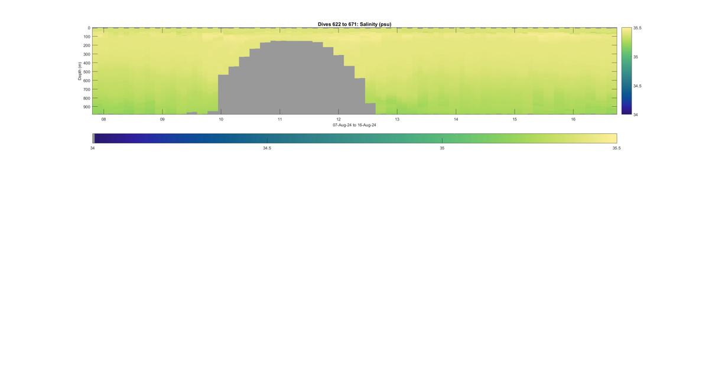Click '34' on the horizontal colorbar
The width and height of the screenshot is (709, 367).
click(x=92, y=148)
